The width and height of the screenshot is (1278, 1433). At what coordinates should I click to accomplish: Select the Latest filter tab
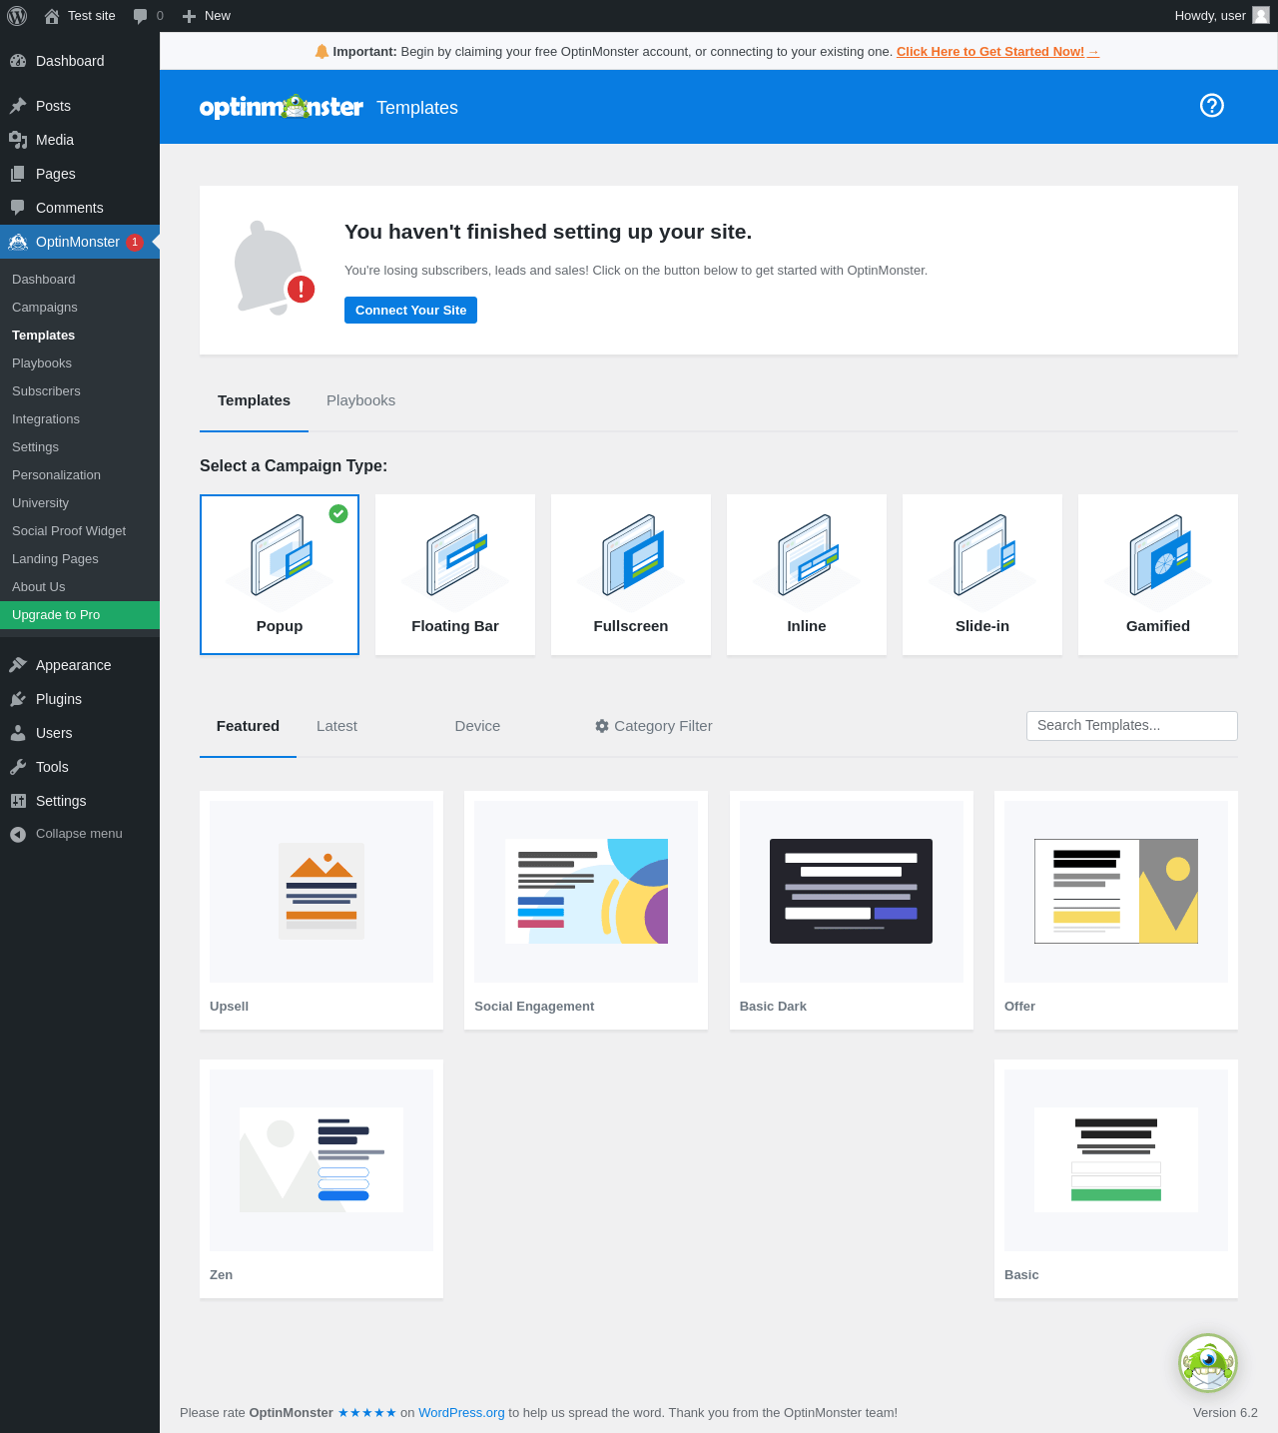(x=336, y=726)
